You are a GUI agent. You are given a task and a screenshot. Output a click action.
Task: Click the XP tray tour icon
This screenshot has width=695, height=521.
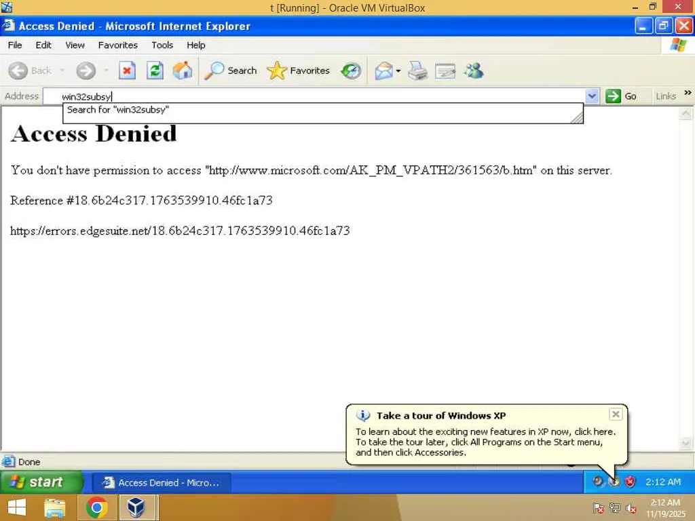pyautogui.click(x=614, y=482)
